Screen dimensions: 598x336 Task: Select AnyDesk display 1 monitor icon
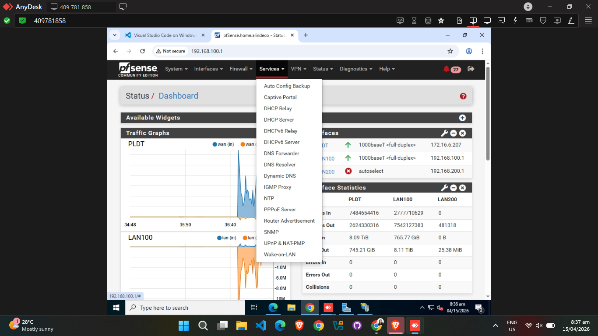(473, 21)
